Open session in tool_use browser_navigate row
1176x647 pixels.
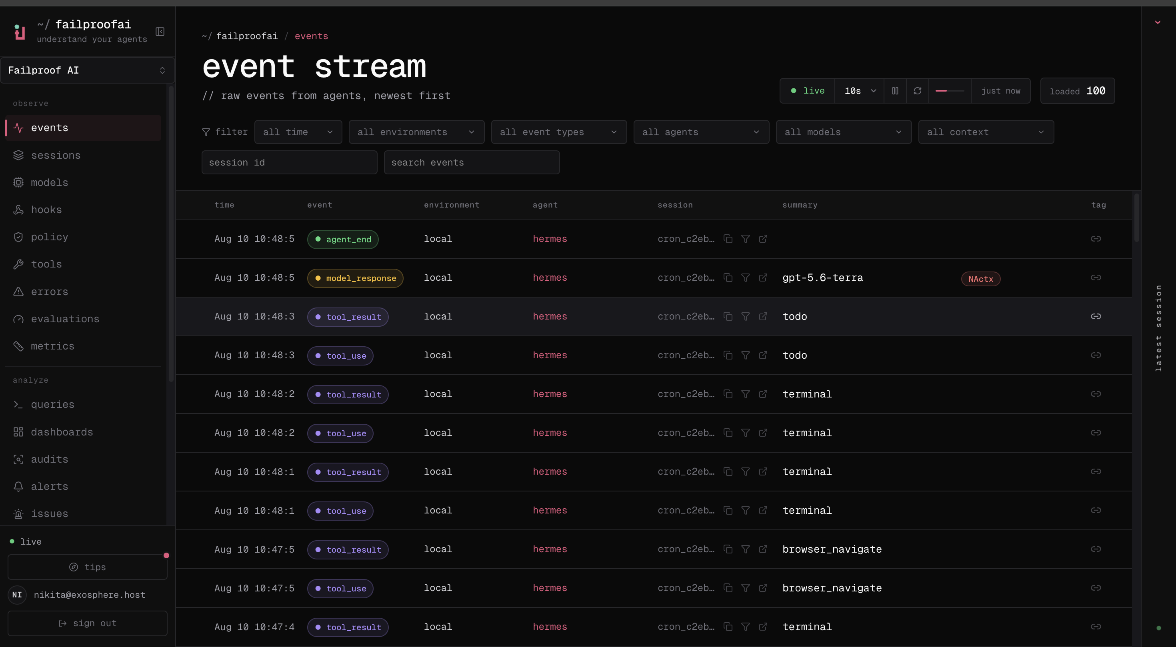[x=763, y=588]
